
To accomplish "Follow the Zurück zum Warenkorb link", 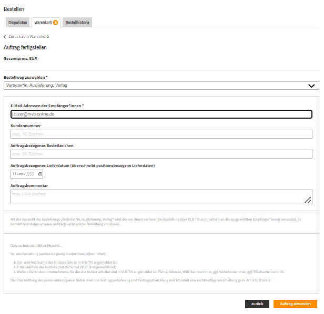I will click(29, 37).
